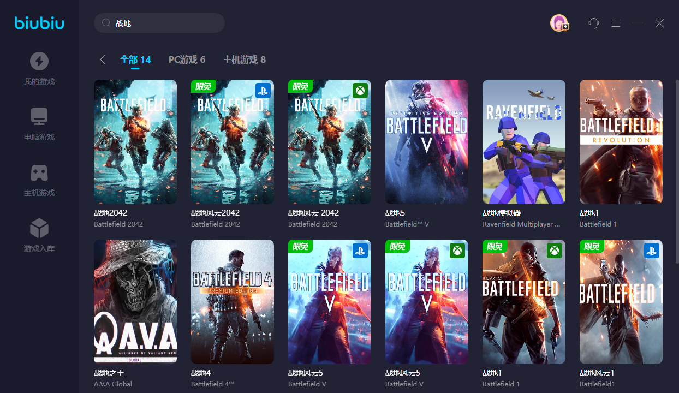
Task: Click the biubiu logo
Action: pos(39,23)
